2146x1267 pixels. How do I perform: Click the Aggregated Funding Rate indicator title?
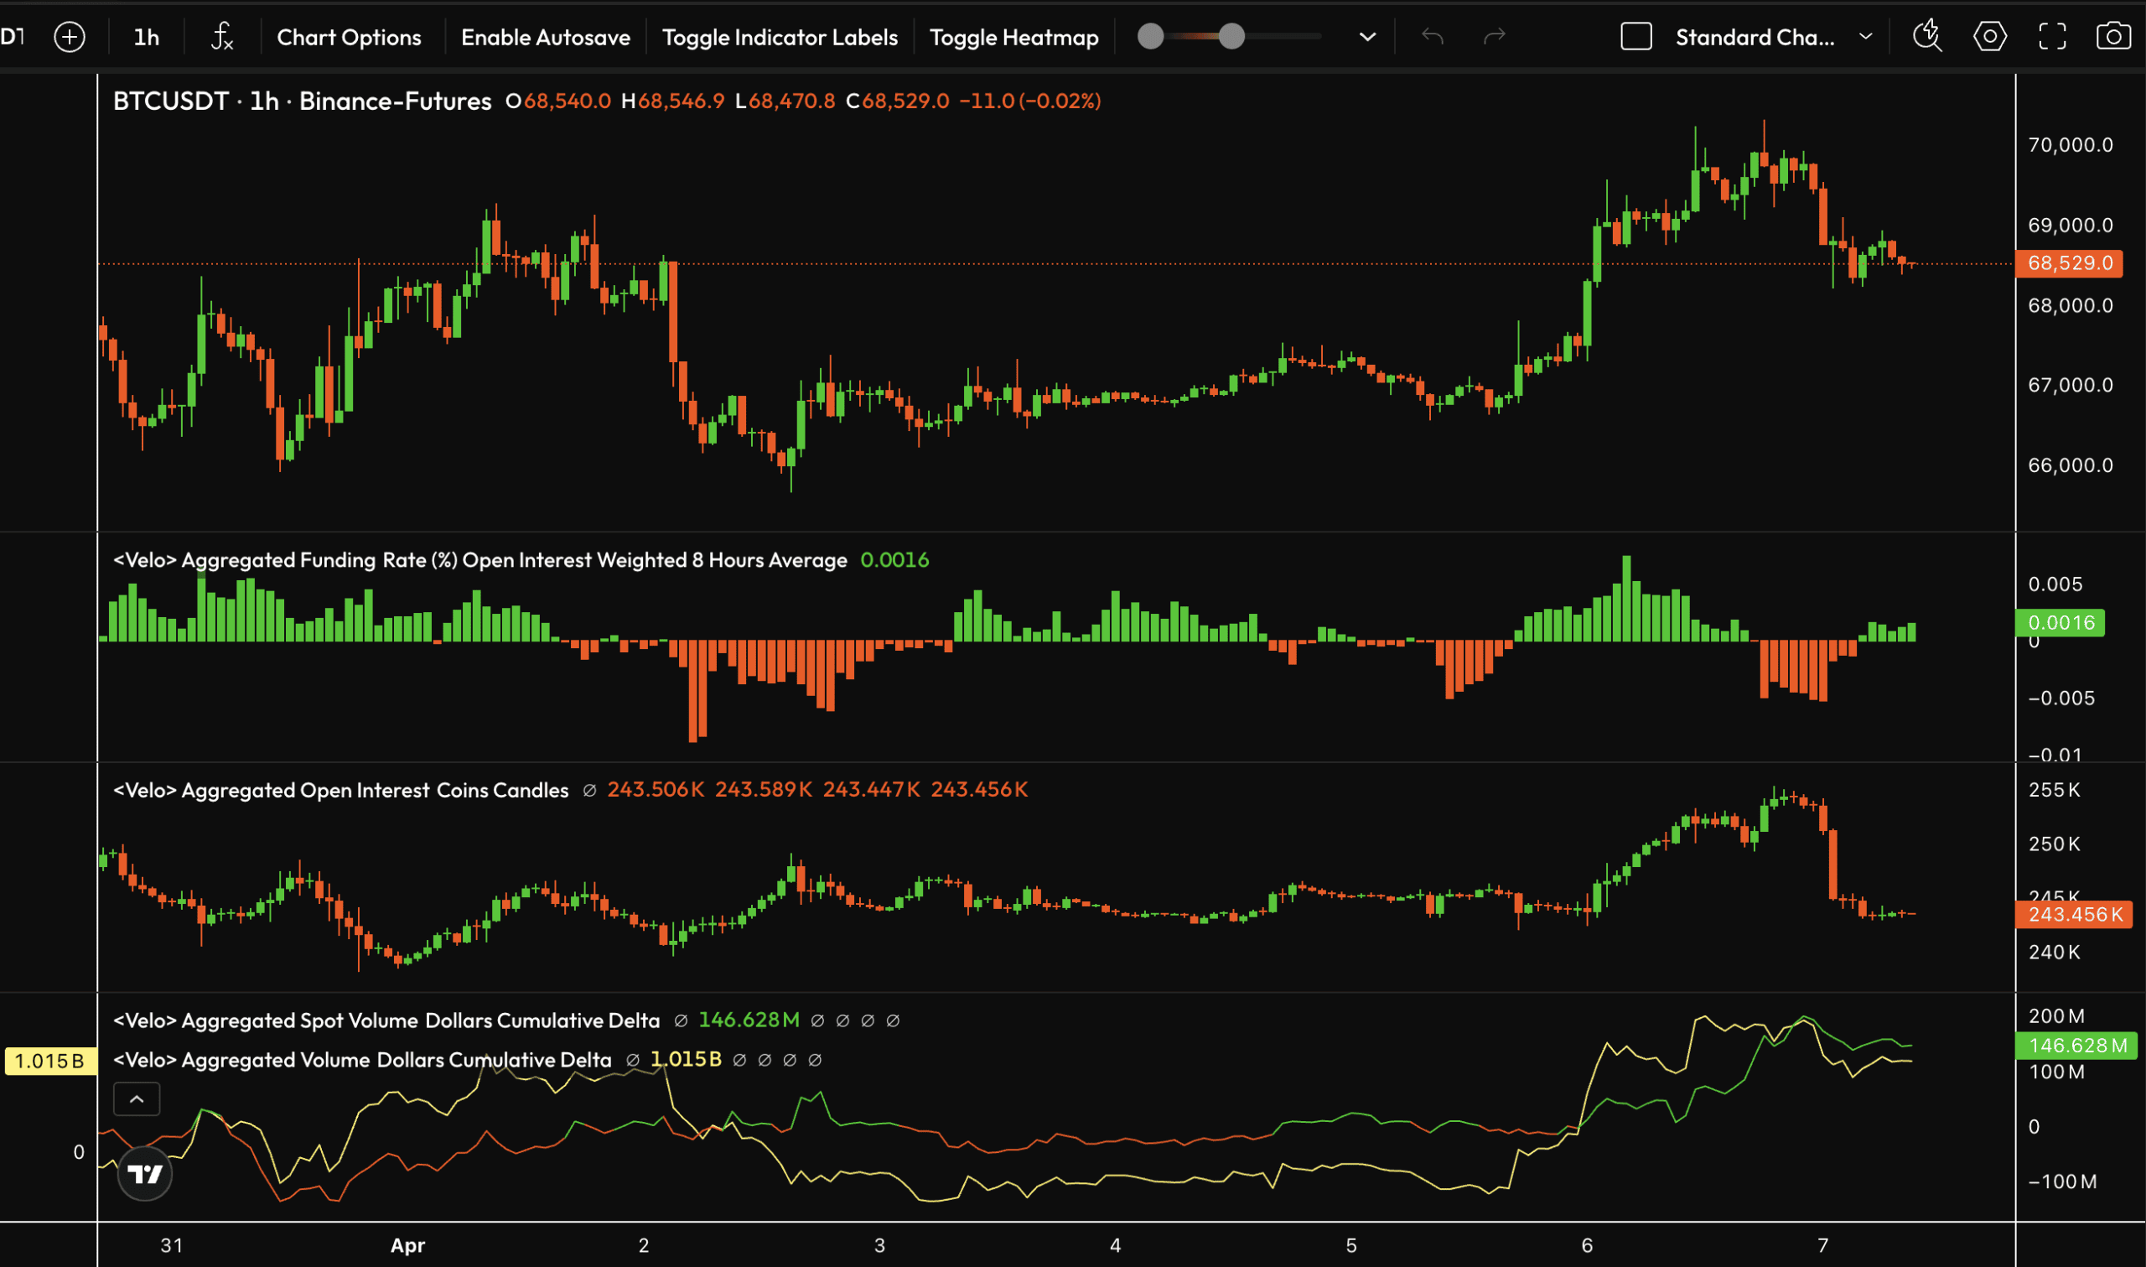coord(479,560)
